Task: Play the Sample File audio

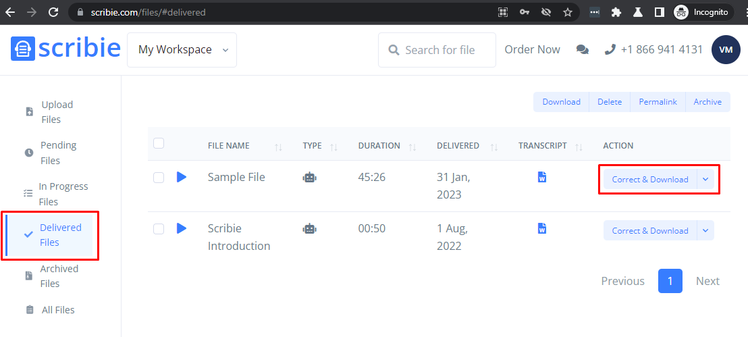Action: pos(182,177)
